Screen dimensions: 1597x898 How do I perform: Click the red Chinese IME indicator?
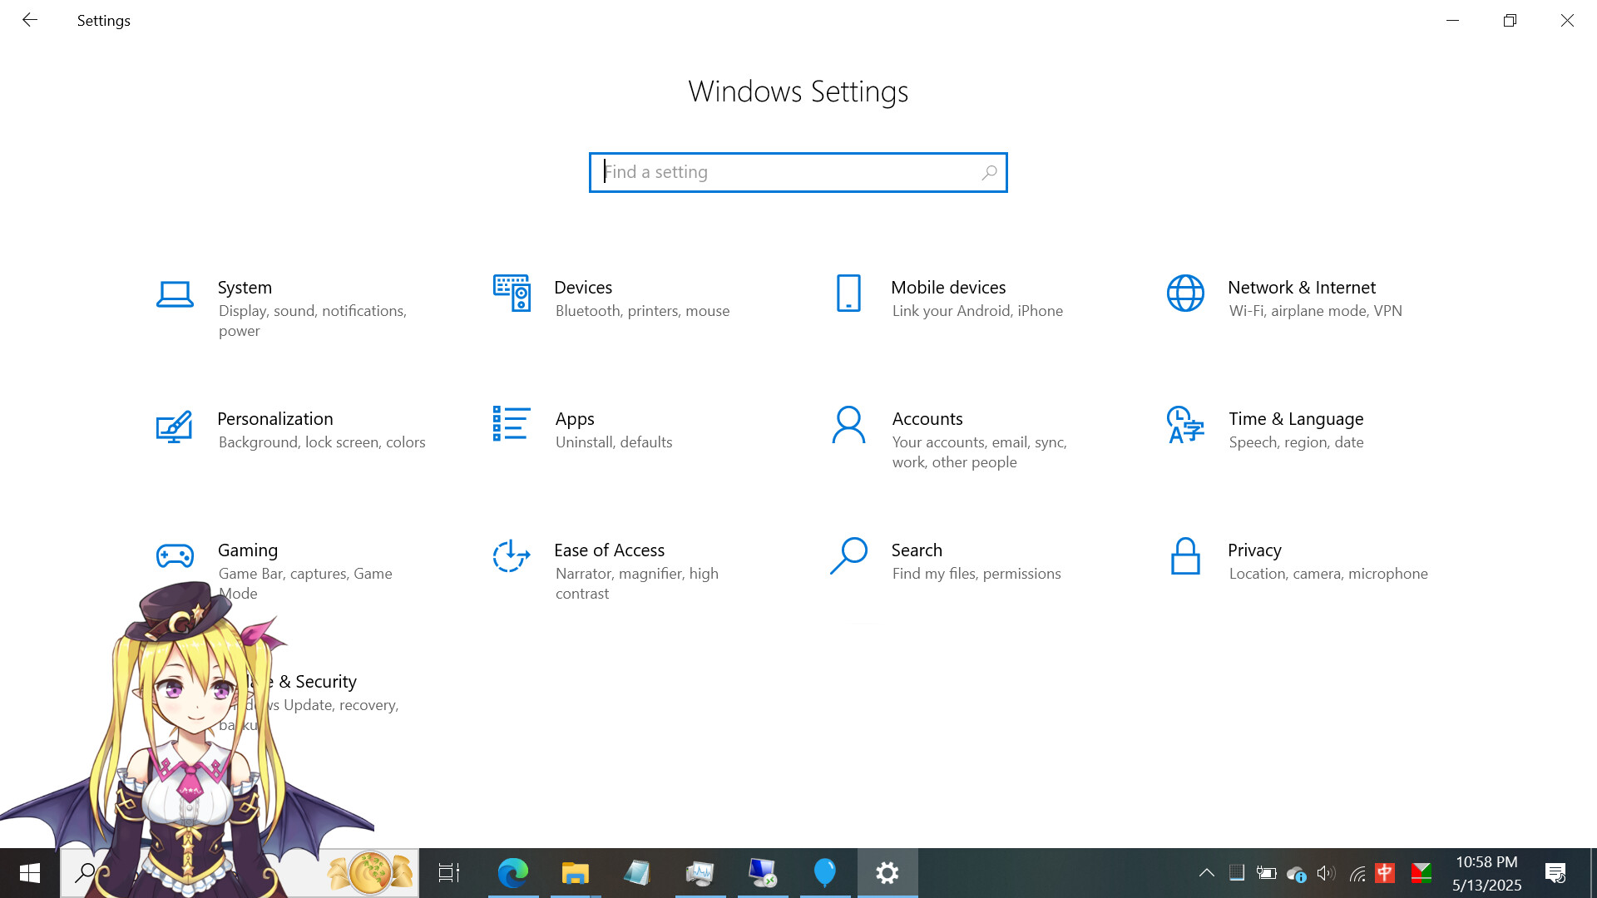[x=1385, y=872]
